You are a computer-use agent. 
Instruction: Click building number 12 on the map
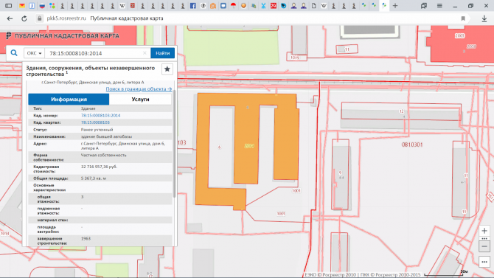coord(401,111)
